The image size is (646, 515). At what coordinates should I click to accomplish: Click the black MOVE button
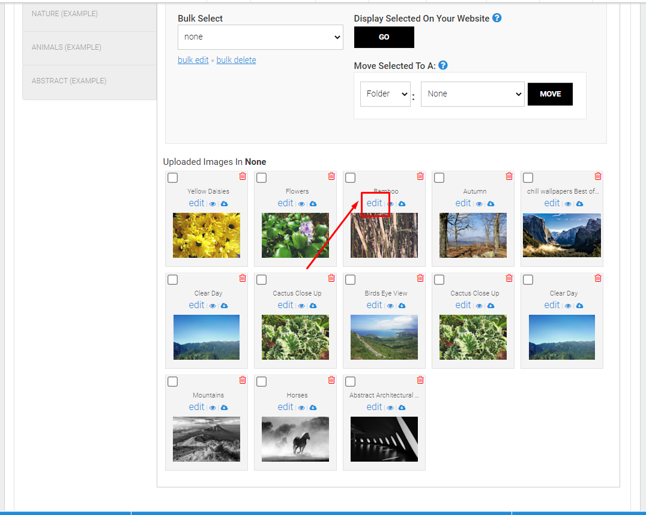(550, 94)
